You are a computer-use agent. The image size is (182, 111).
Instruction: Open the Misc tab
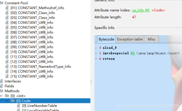[x=151, y=39]
